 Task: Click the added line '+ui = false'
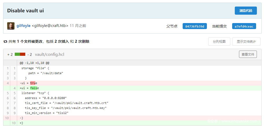tap(29, 88)
